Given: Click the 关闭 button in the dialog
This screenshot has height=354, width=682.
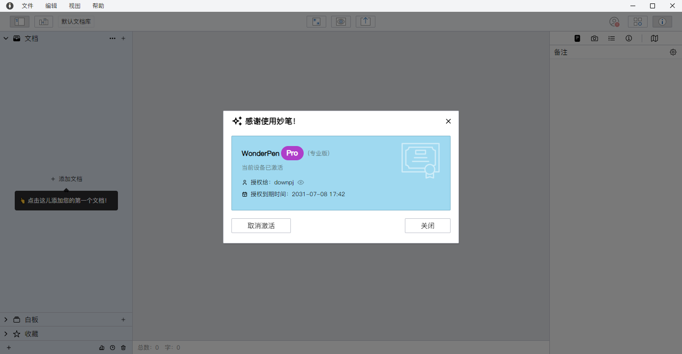Looking at the screenshot, I should [427, 226].
